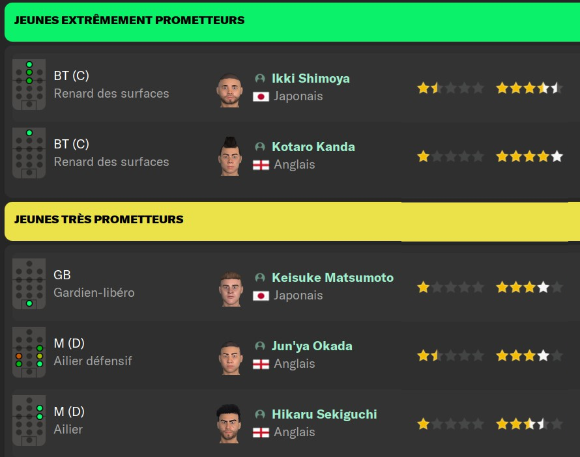This screenshot has width=580, height=457.
Task: Click Kotaro Kanda's mohawk face portrait
Action: [x=229, y=156]
